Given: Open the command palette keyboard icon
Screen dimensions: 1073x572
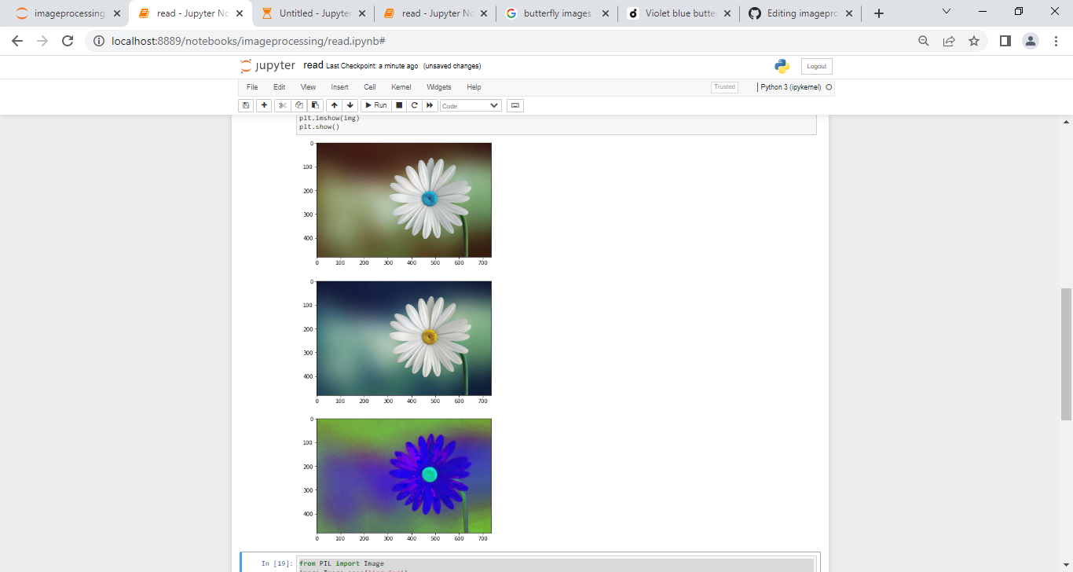Looking at the screenshot, I should 515,105.
